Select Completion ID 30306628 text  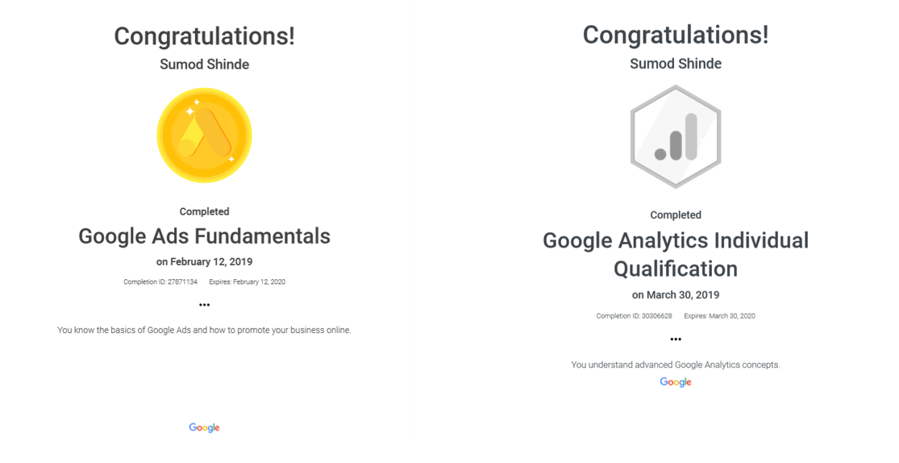pos(634,316)
